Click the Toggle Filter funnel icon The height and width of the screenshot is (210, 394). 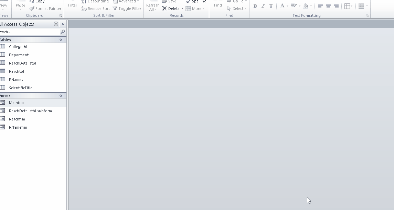coord(115,9)
